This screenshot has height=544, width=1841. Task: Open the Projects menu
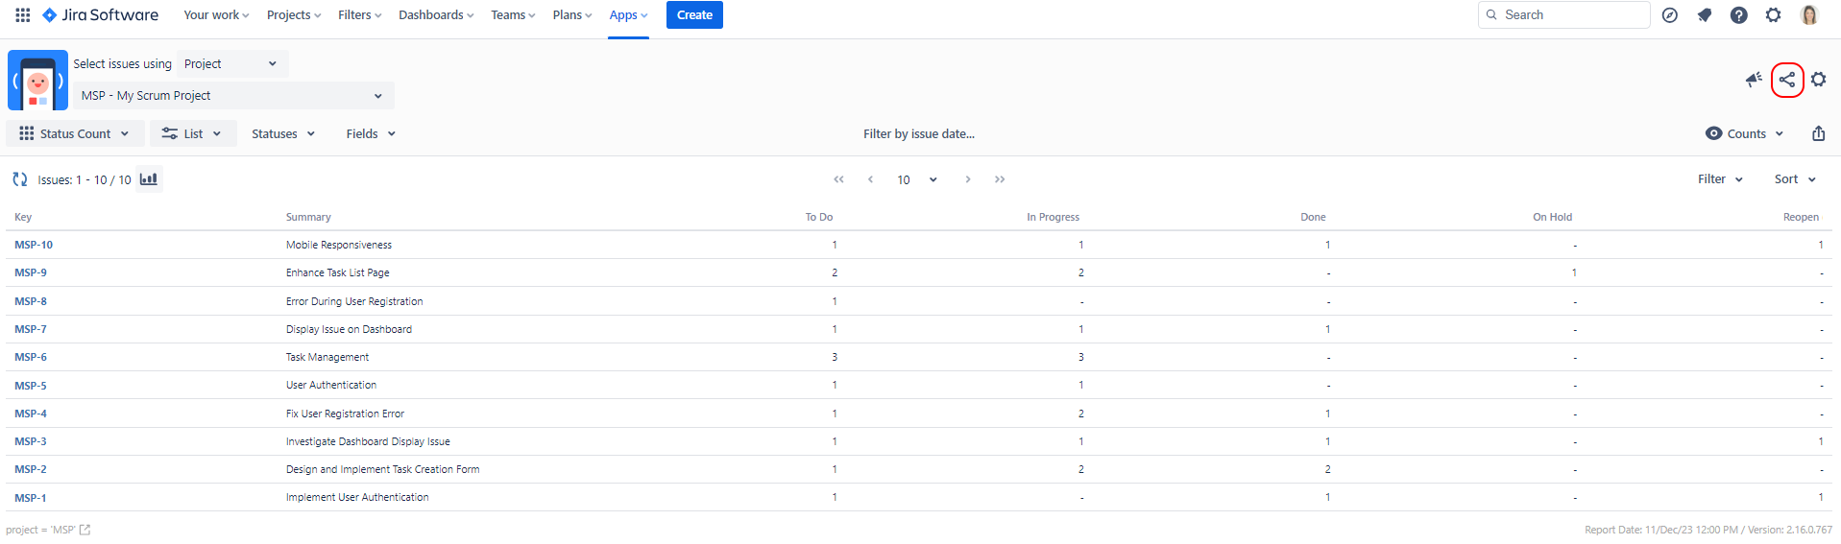pyautogui.click(x=294, y=15)
